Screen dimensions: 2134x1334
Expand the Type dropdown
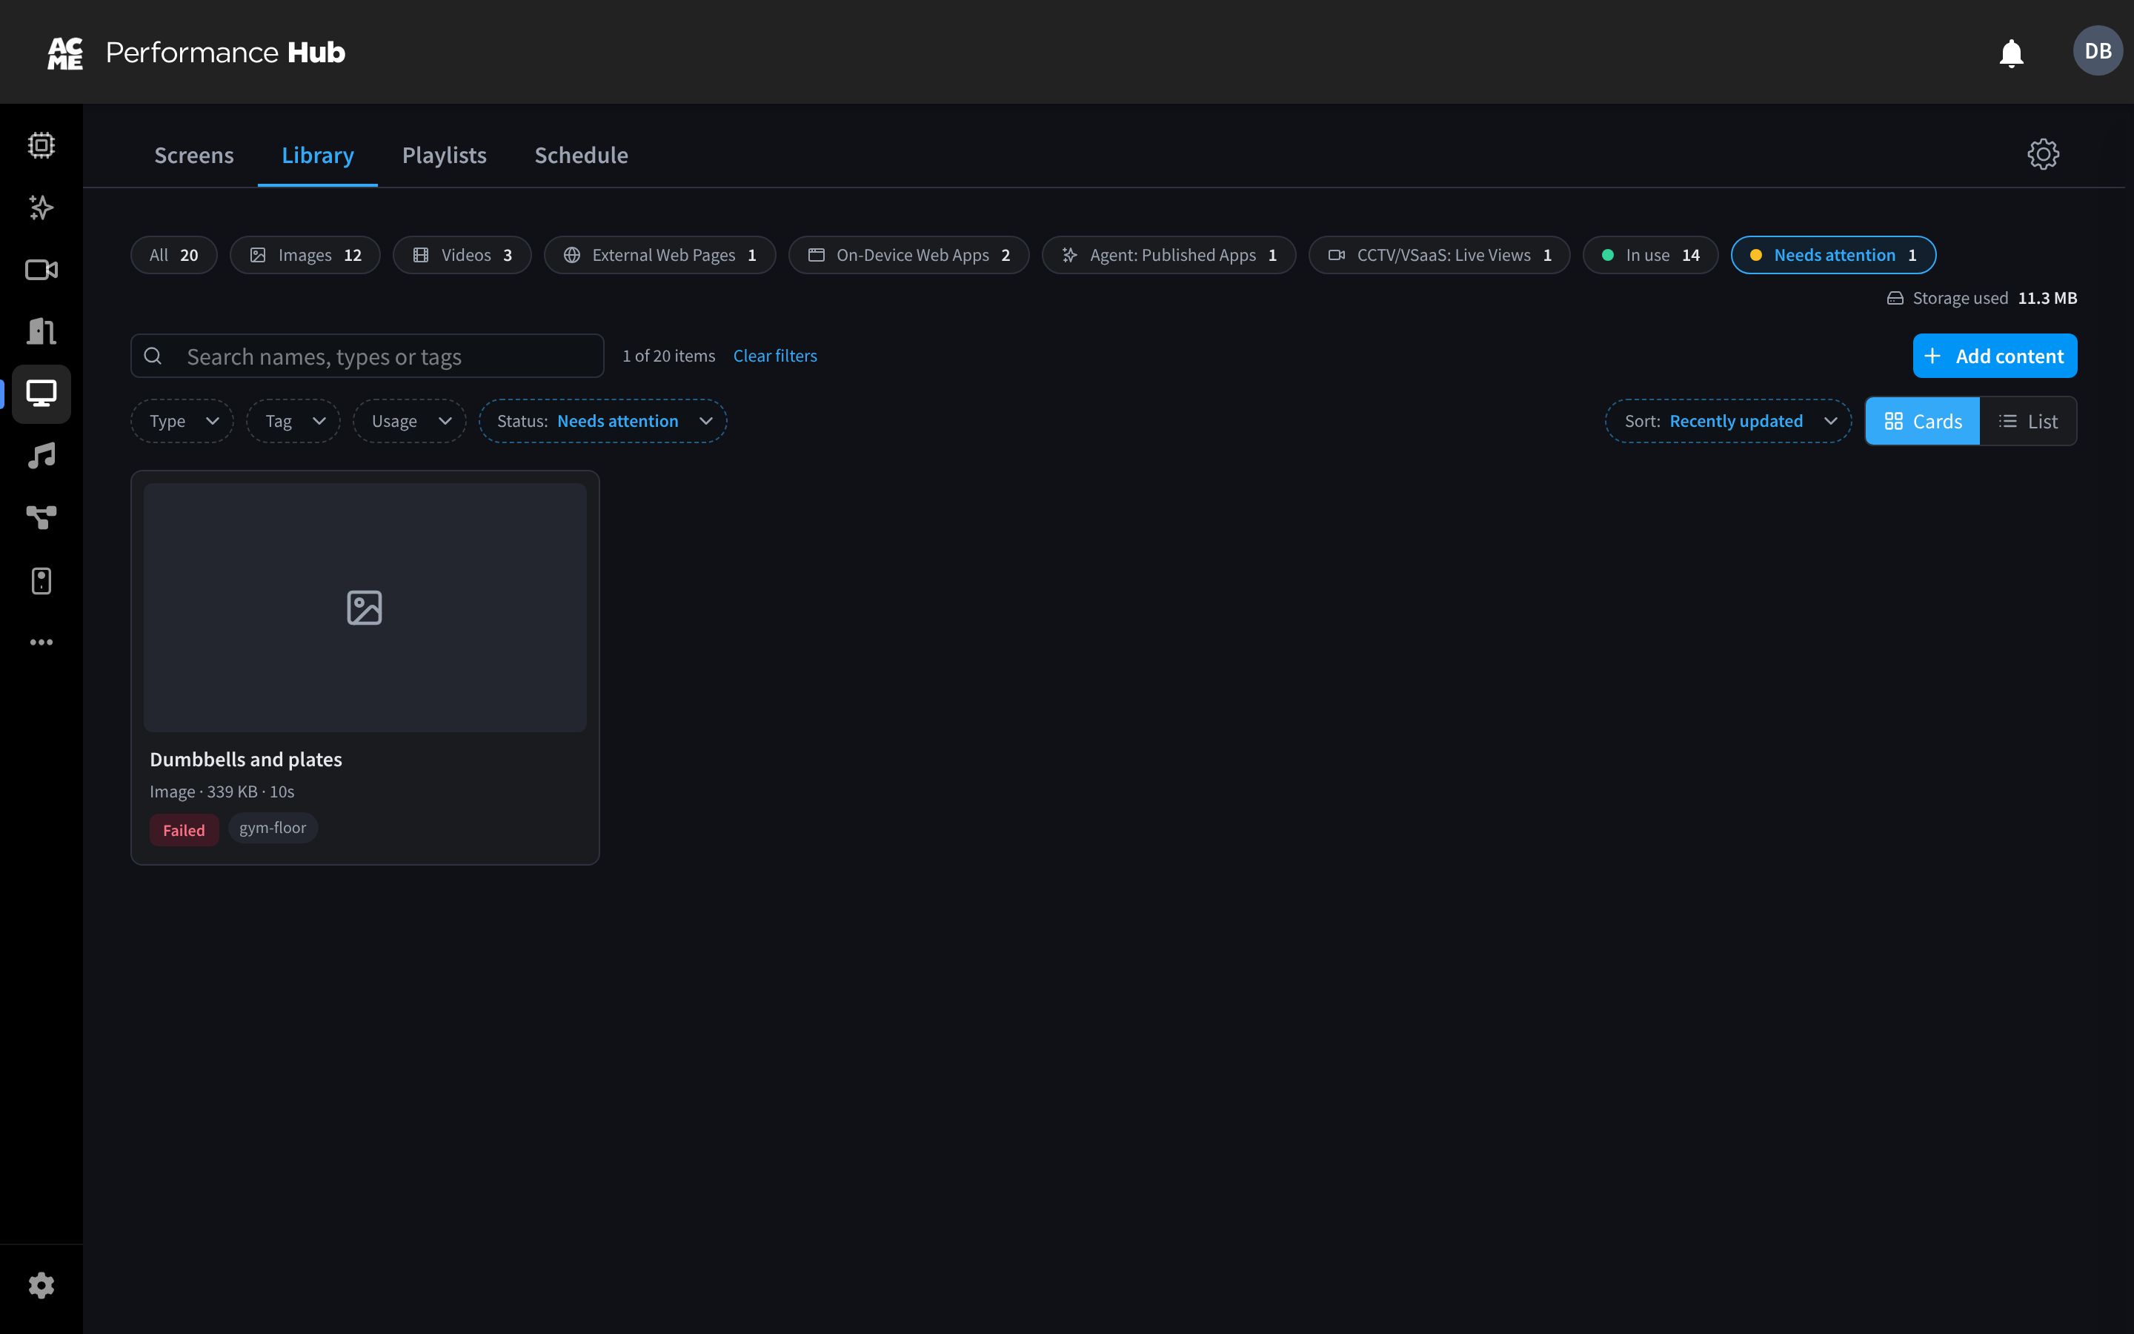tap(182, 421)
